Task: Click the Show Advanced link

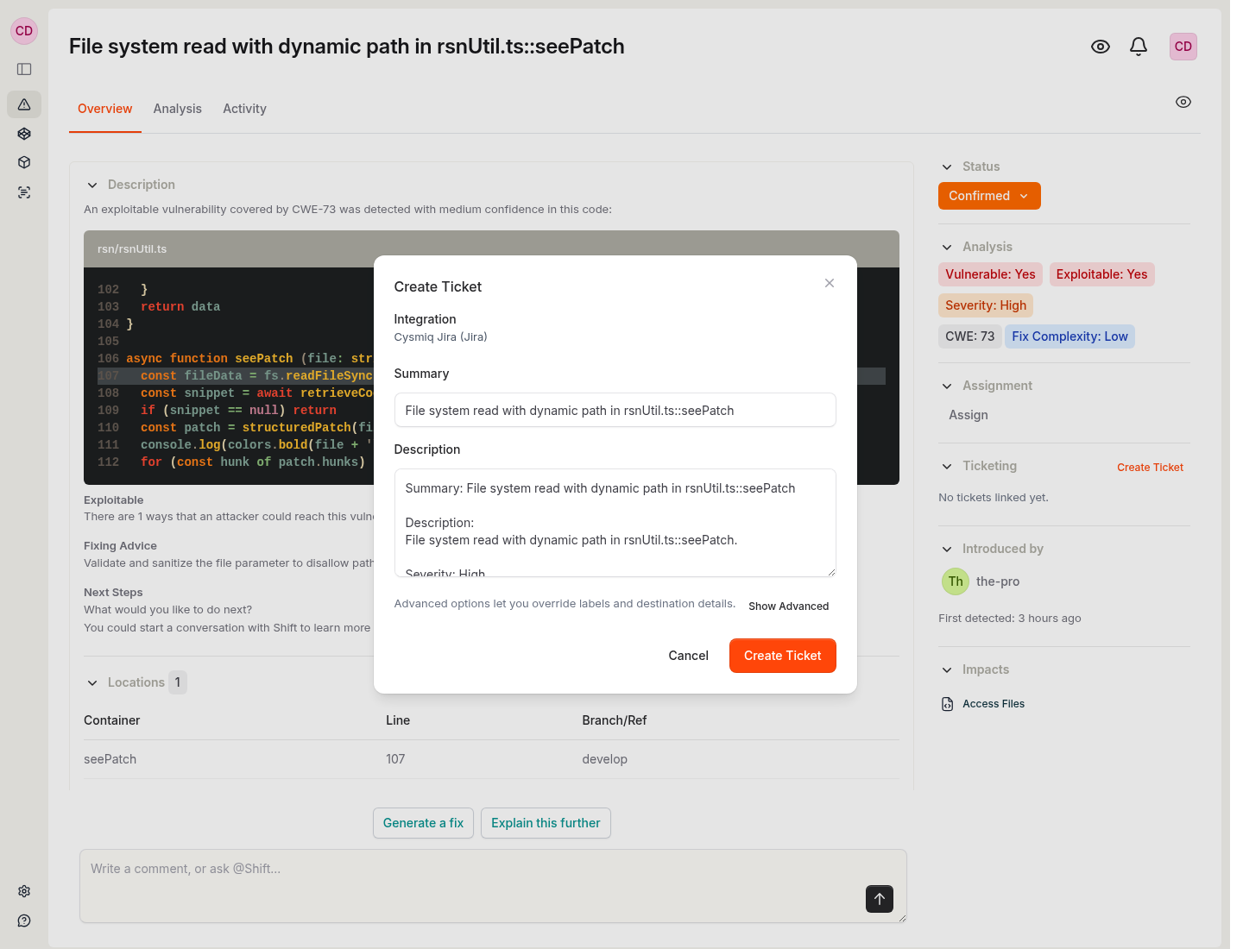Action: [x=788, y=606]
